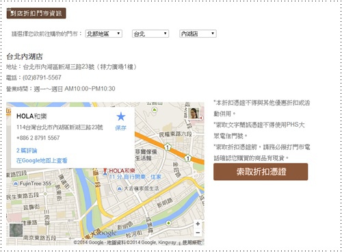
Task: Click 在Google地图上查看 link
Action: point(42,160)
